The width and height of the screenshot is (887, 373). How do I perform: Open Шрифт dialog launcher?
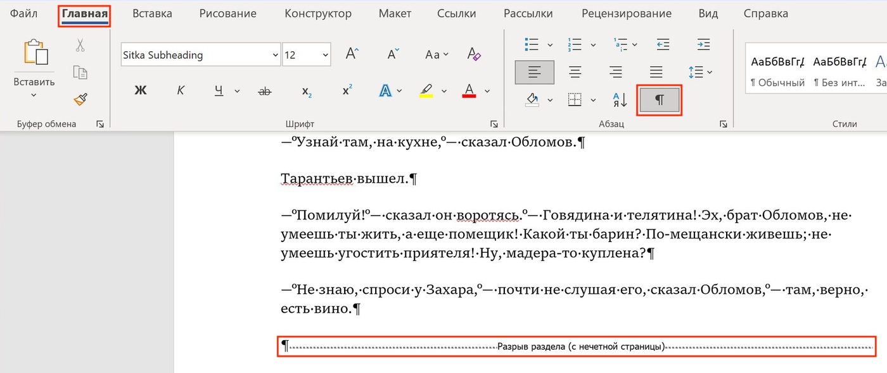click(x=494, y=125)
